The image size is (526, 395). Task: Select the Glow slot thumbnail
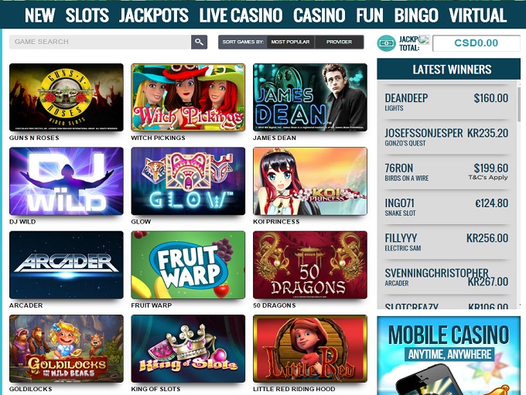click(x=188, y=181)
